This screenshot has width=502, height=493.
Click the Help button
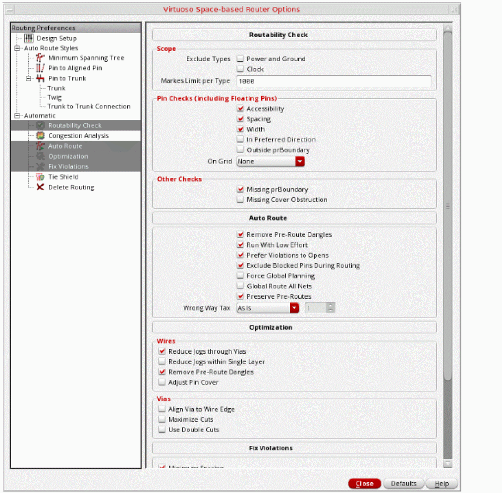click(442, 484)
